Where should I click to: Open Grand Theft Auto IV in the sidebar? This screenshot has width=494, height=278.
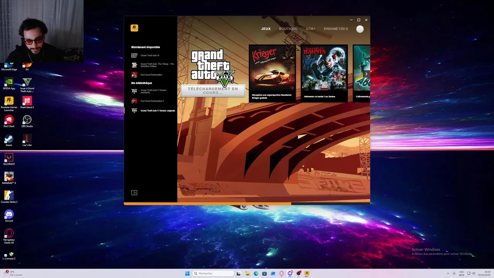(151, 55)
